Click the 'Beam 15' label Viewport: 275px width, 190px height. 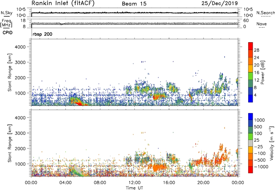134,4
